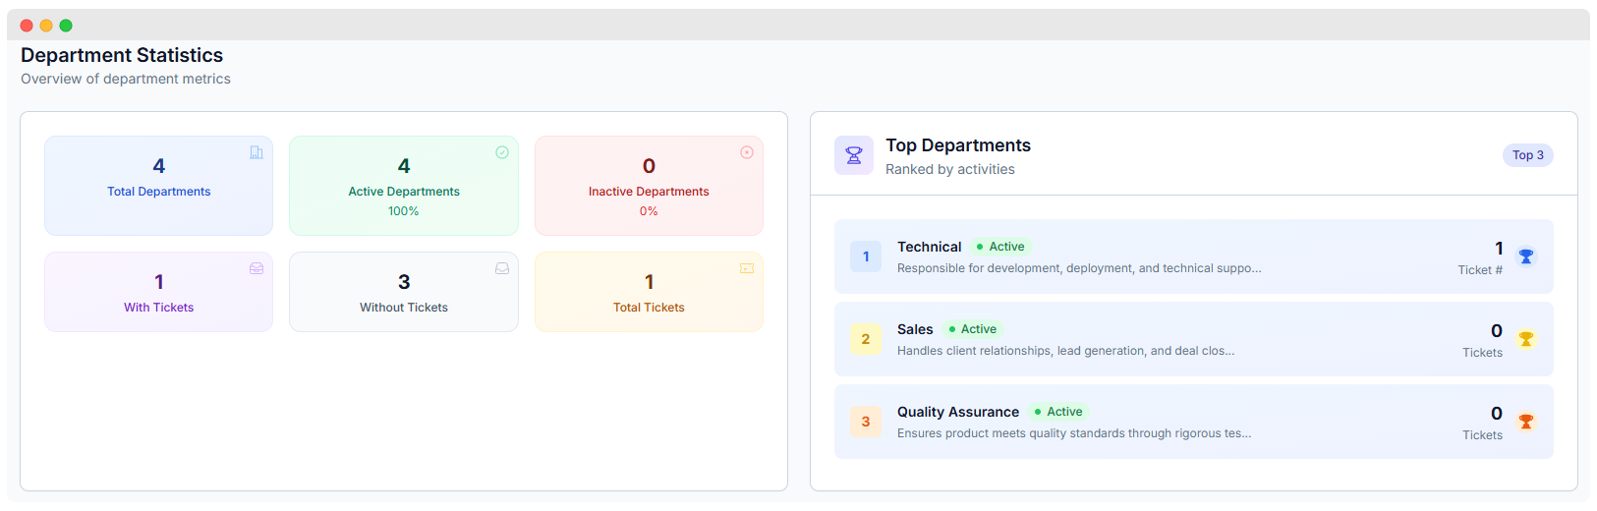Click the green macOS maximize window button
The width and height of the screenshot is (1597, 511).
tap(66, 26)
